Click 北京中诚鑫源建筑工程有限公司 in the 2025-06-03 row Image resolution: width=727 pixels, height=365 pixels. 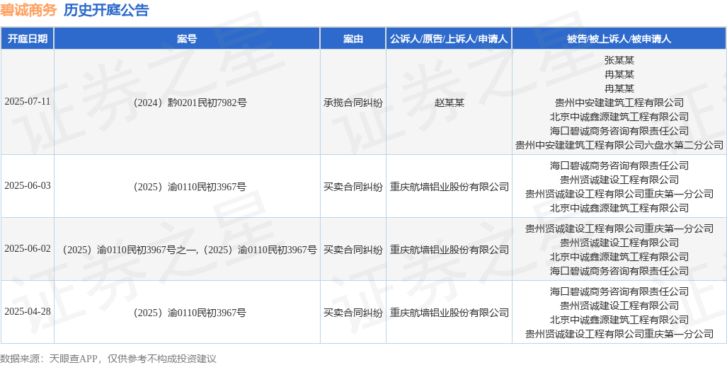(x=619, y=208)
